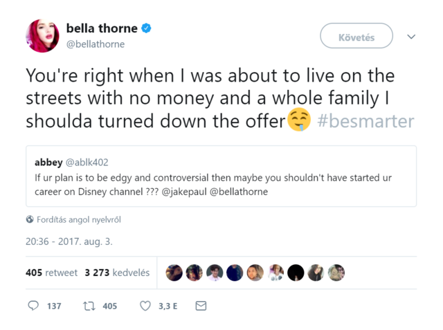This screenshot has width=443, height=330.
Task: Click the globe translate icon
Action: point(30,220)
